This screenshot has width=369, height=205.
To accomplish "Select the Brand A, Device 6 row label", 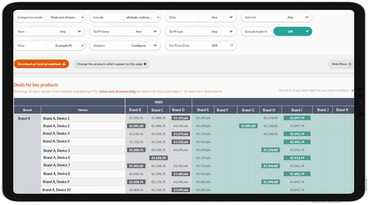I will click(x=56, y=157).
